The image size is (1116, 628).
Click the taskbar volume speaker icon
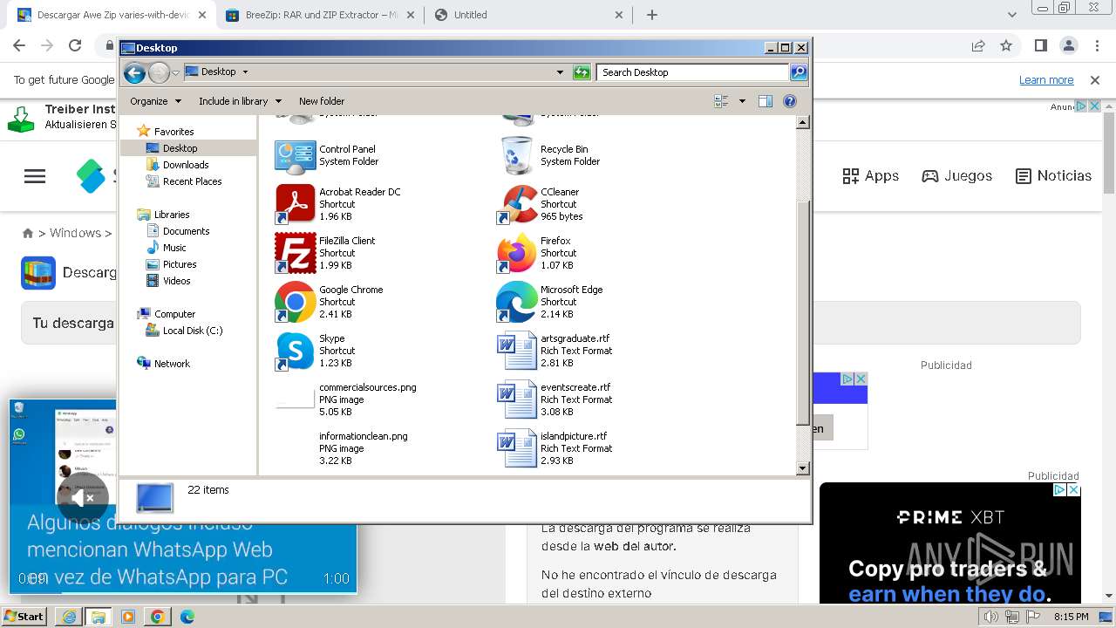point(990,617)
